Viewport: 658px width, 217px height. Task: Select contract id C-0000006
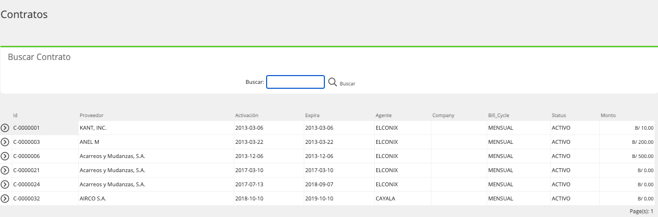click(26, 156)
